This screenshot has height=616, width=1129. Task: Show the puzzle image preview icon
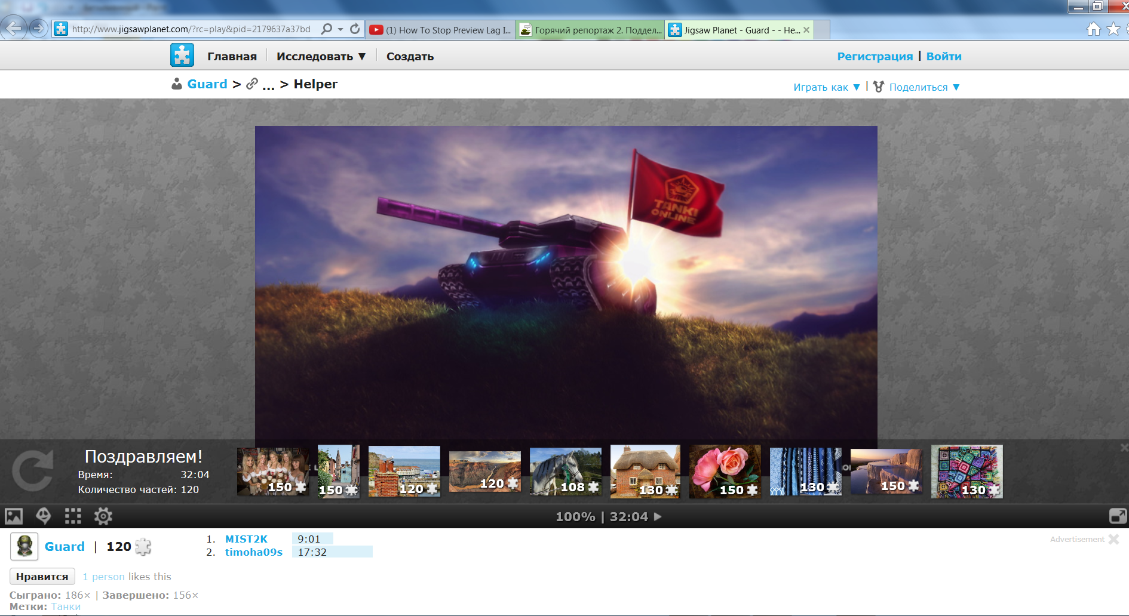point(14,516)
